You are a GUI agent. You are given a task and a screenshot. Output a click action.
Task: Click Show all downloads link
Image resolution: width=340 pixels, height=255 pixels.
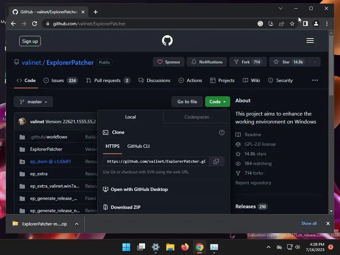pos(309,223)
